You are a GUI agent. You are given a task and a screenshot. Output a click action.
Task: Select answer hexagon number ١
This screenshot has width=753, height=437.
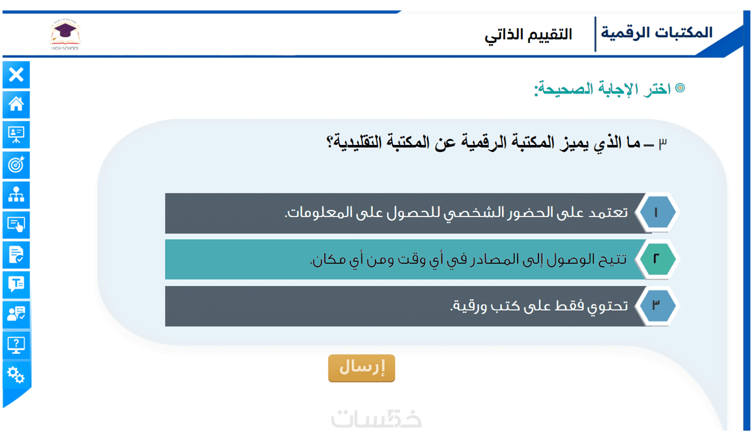pyautogui.click(x=656, y=213)
